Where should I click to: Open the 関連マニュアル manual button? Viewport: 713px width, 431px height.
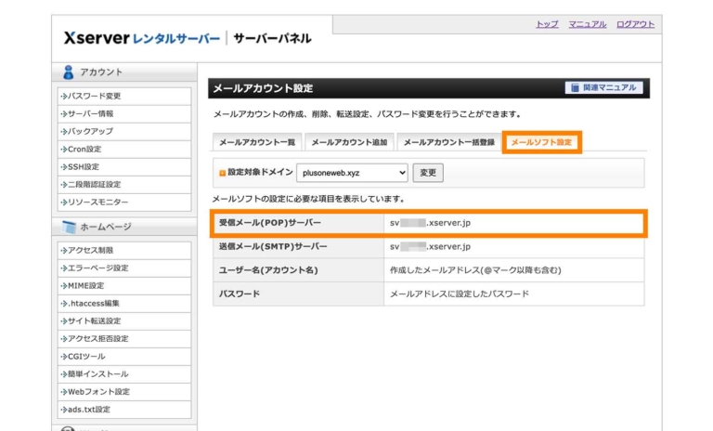pos(603,88)
